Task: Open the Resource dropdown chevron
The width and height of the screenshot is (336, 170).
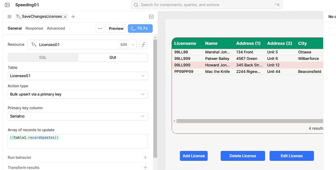Action: [x=133, y=44]
